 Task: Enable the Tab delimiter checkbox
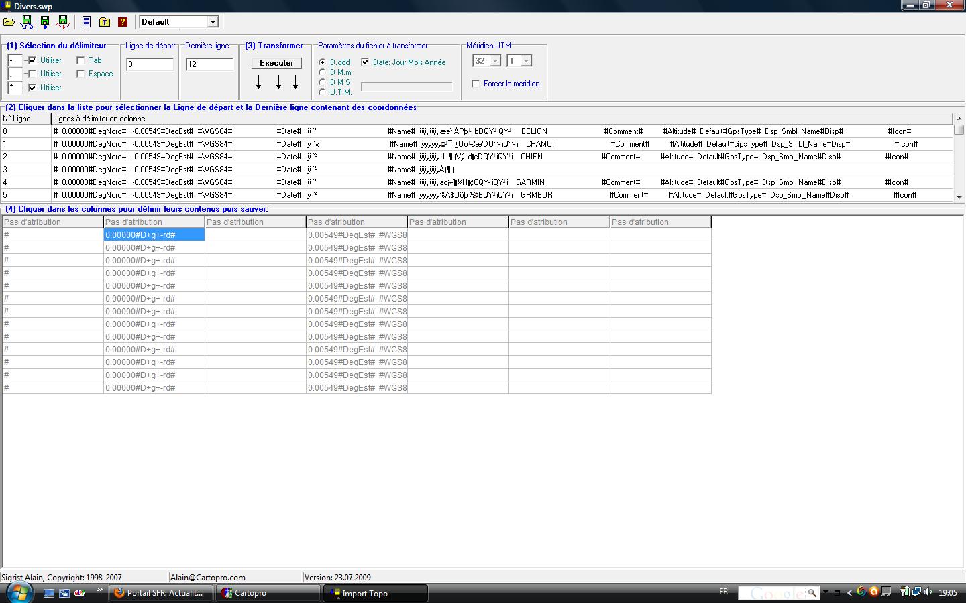pos(80,60)
